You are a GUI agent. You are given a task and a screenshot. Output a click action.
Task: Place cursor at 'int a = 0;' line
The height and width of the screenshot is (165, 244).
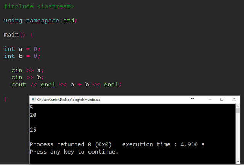click(22, 49)
